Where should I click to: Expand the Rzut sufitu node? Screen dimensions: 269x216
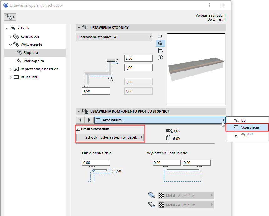10,77
